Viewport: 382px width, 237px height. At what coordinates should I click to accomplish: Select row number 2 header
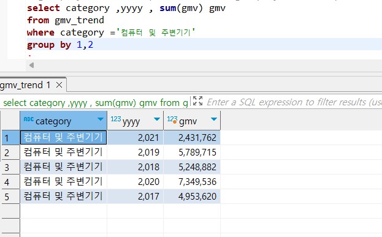[x=10, y=152]
